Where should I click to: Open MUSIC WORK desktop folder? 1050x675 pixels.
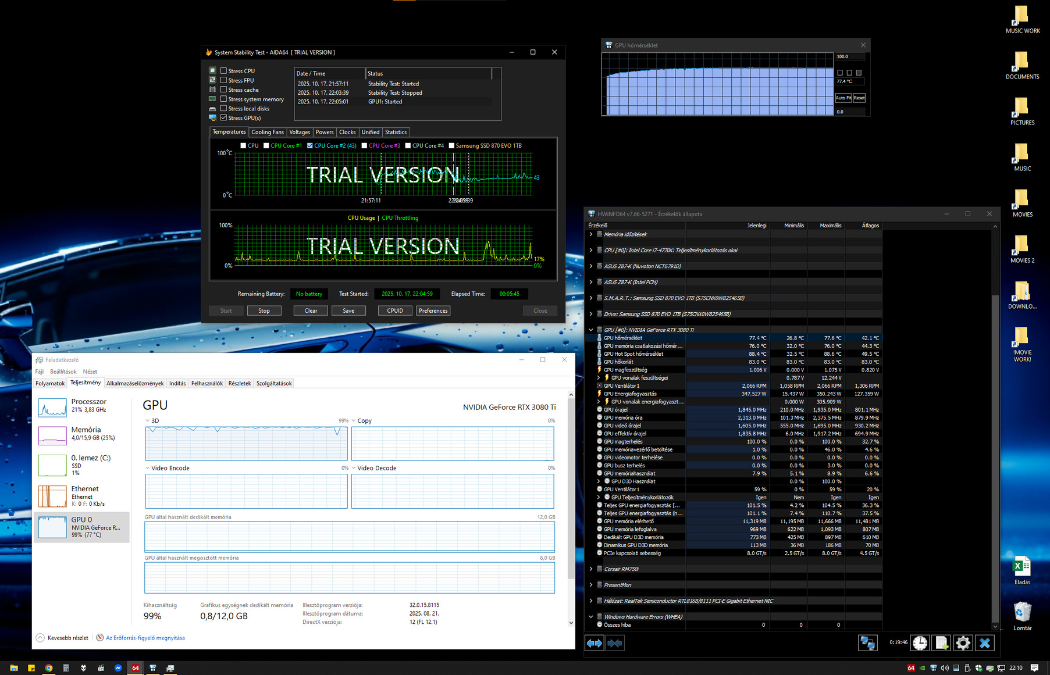pos(1022,19)
